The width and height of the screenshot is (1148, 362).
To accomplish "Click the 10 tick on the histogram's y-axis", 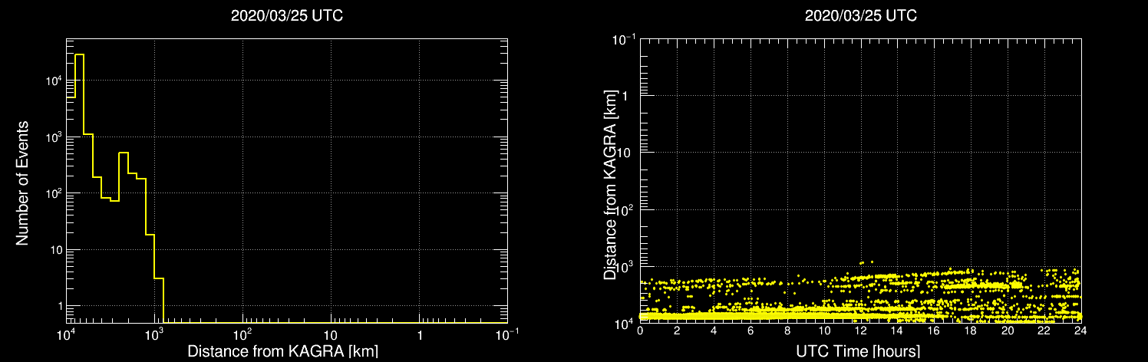I will (56, 249).
